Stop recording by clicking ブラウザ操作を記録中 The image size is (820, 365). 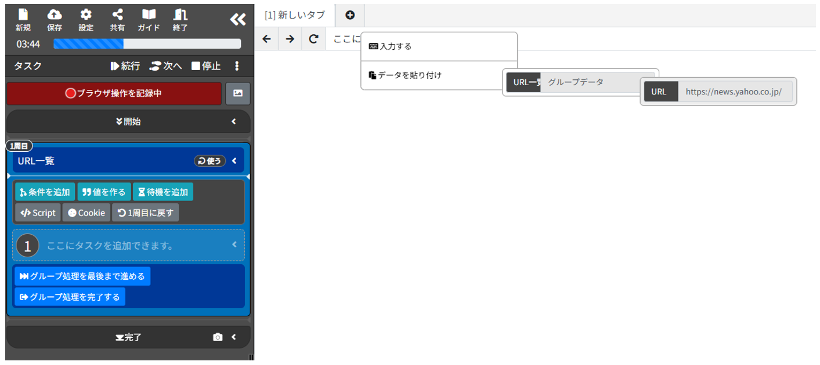coord(113,93)
